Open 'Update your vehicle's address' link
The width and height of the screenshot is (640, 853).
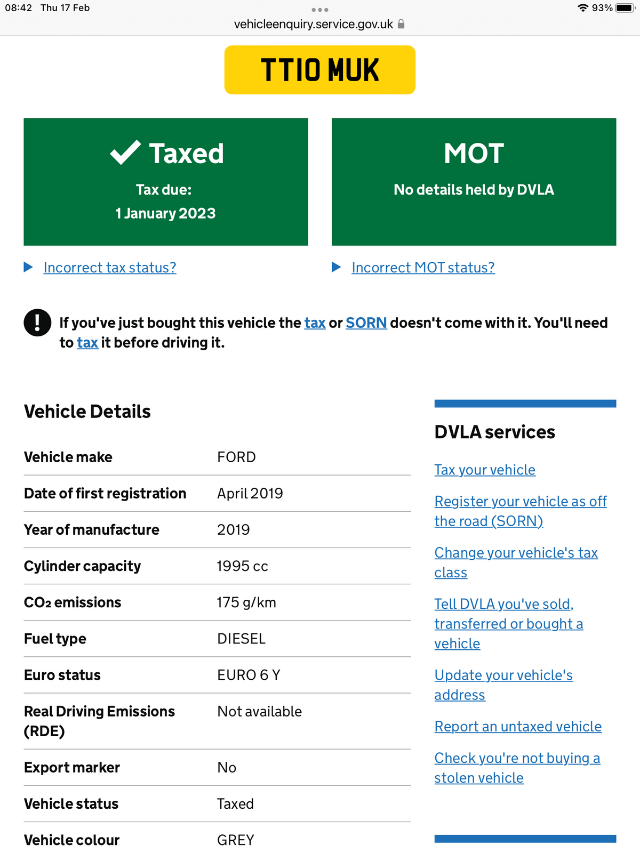pyautogui.click(x=503, y=685)
